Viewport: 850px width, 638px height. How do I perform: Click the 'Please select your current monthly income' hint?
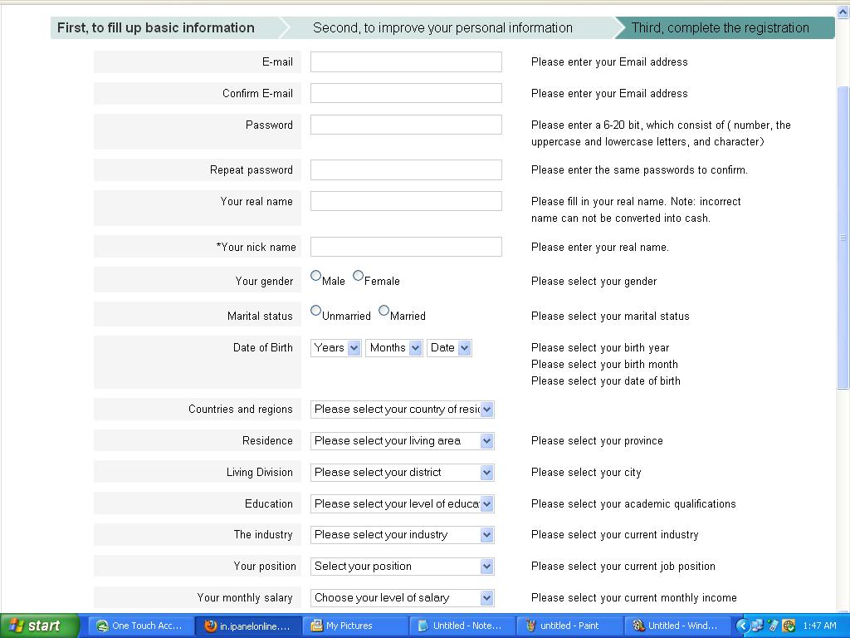coord(633,597)
